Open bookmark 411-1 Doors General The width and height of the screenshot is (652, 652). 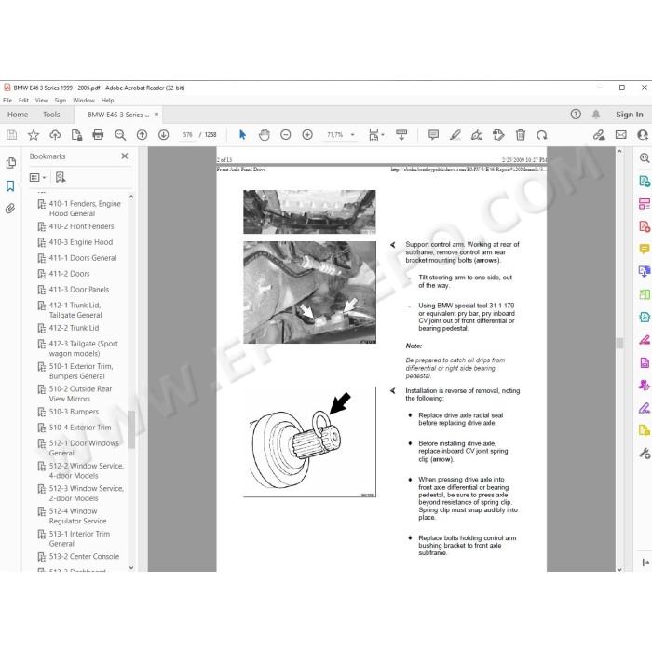tap(83, 258)
